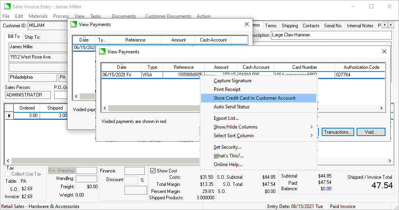This screenshot has height=210, width=399.
Task: Click the Transactions... button
Action: pyautogui.click(x=338, y=132)
